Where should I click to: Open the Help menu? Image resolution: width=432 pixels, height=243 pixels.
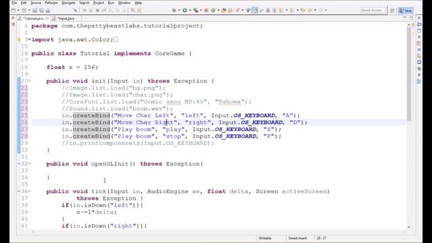click(x=138, y=3)
